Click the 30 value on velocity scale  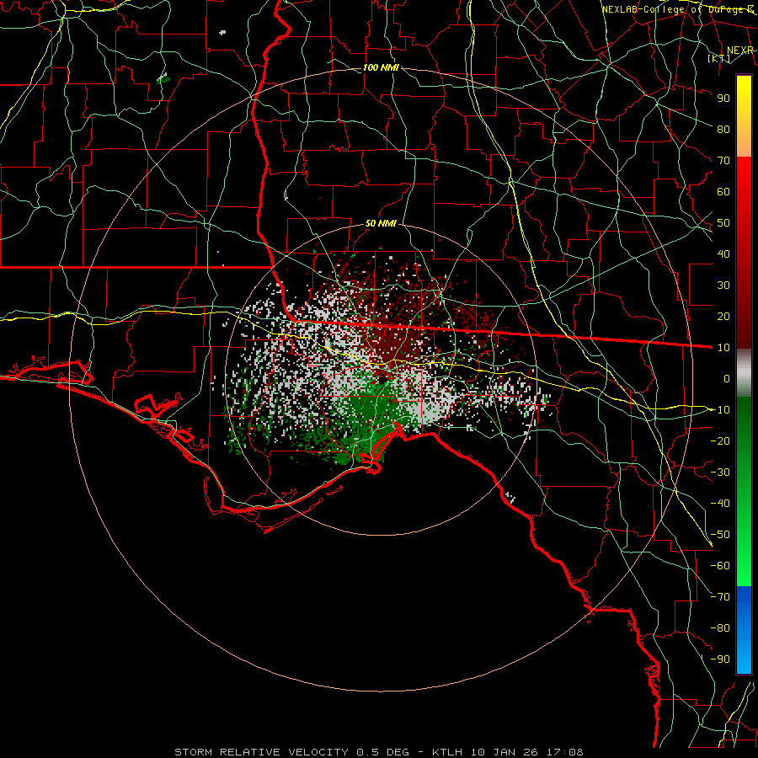[x=723, y=286]
